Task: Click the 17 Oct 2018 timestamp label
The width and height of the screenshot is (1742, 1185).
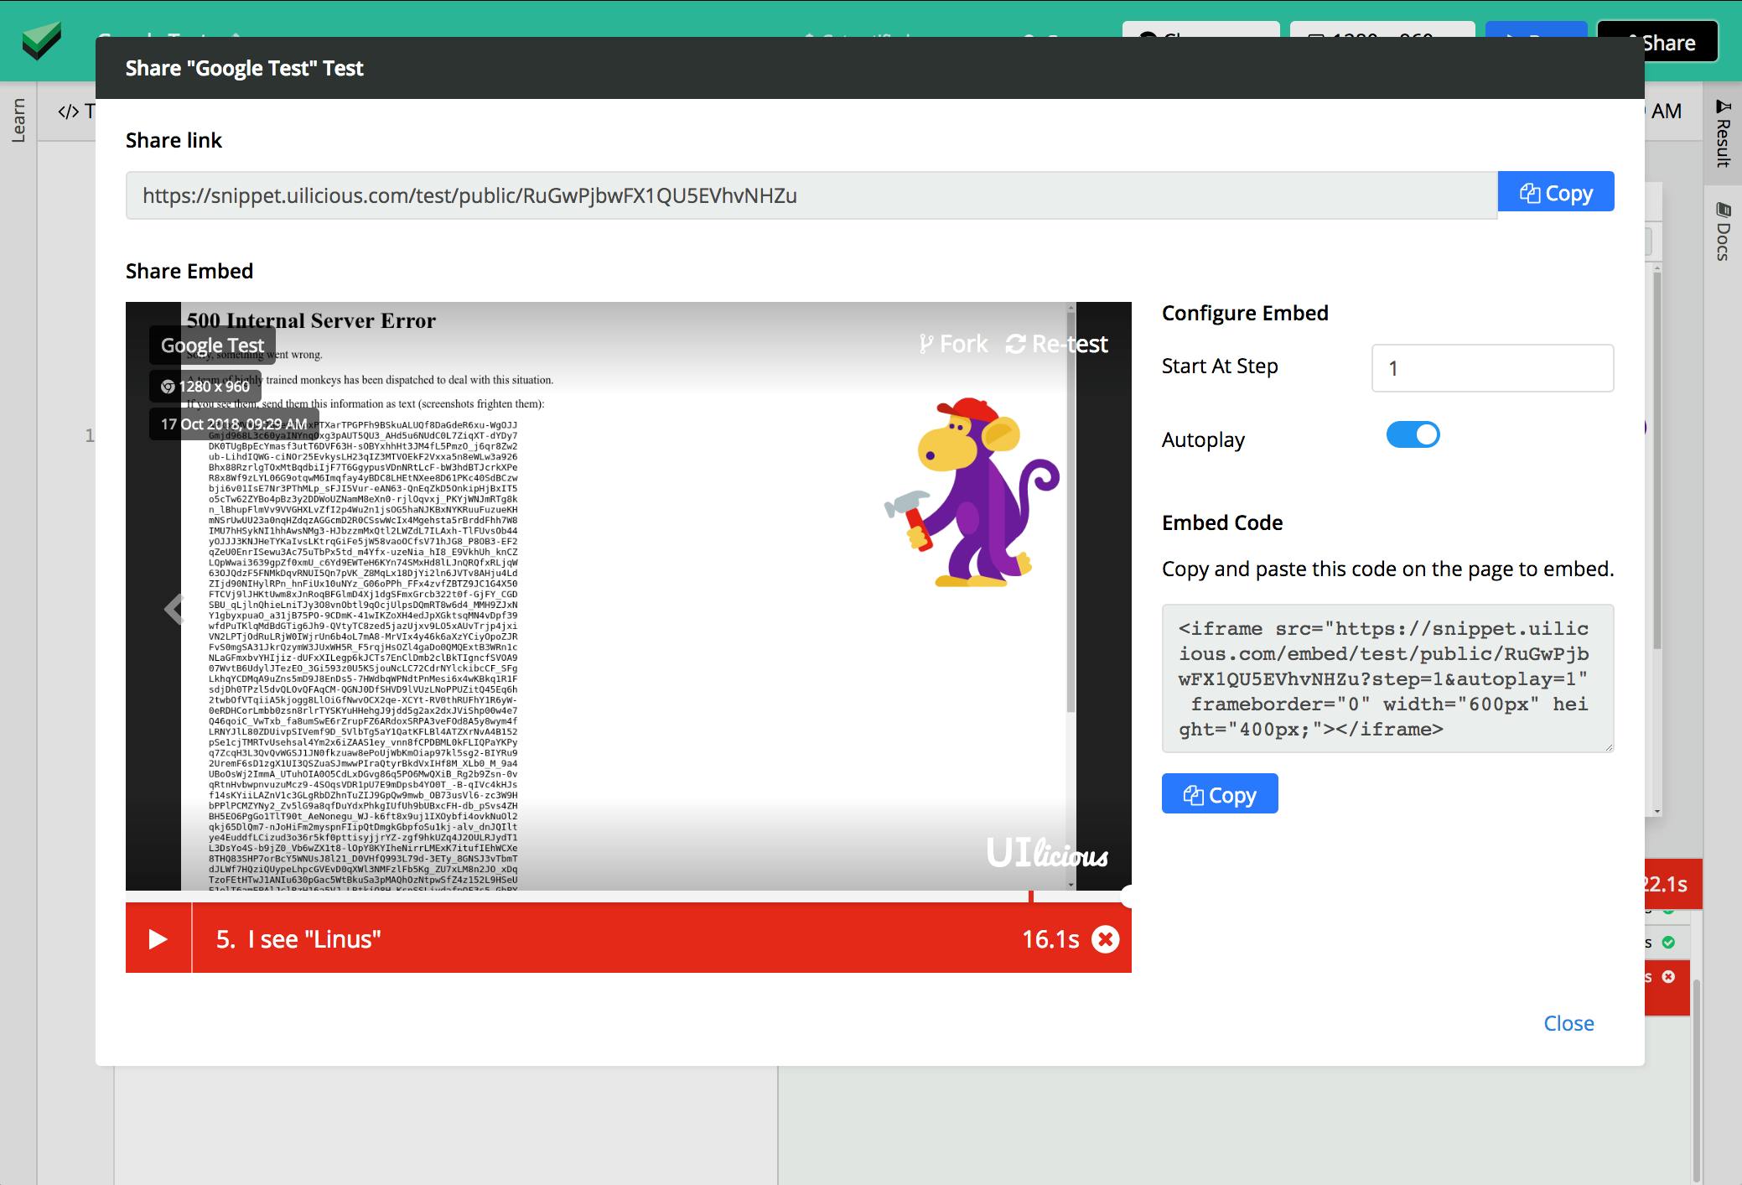Action: click(234, 424)
